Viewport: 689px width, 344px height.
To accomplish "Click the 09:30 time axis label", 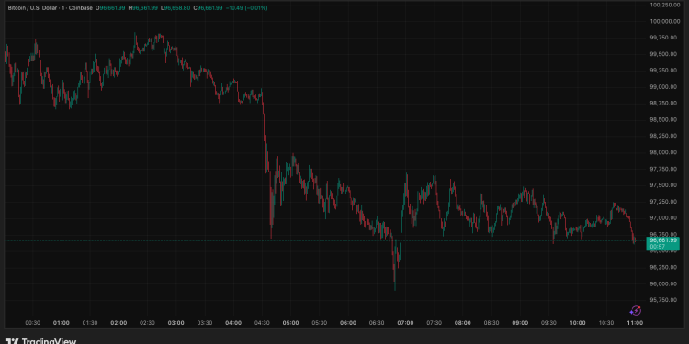I will point(548,323).
